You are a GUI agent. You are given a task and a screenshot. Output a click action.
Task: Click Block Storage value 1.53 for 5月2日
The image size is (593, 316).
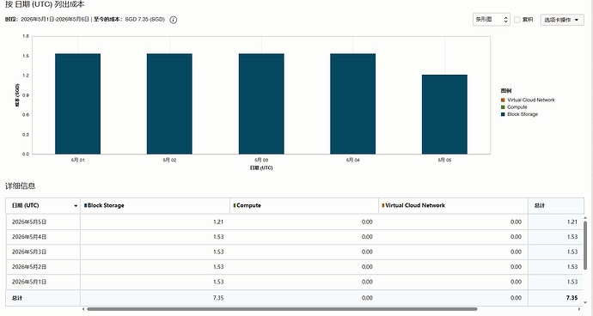click(218, 267)
